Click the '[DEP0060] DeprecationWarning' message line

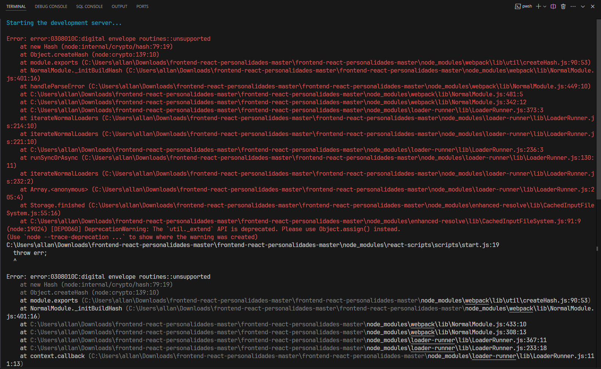click(x=203, y=229)
